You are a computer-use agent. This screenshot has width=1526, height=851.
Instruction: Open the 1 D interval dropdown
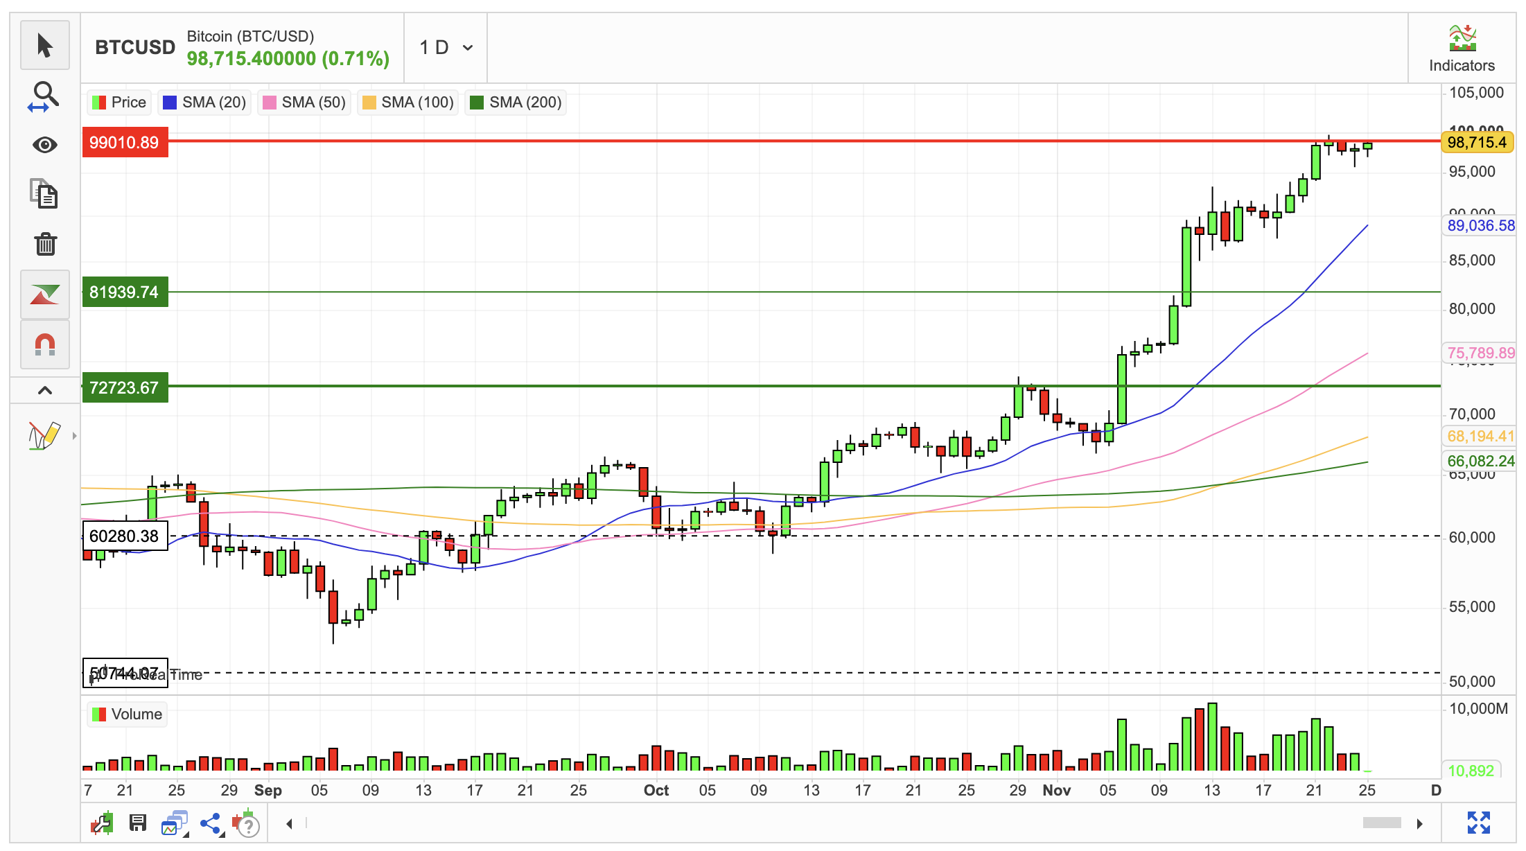pos(446,47)
